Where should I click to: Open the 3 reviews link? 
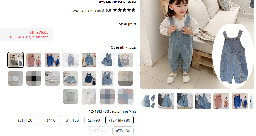(x=96, y=10)
